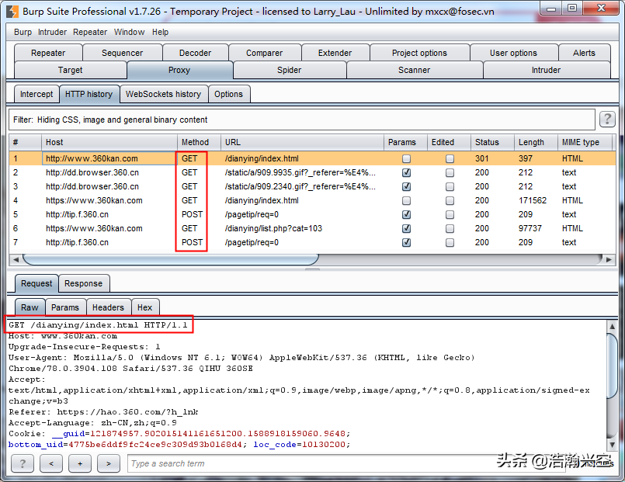
Task: Show the Response tab
Action: (84, 283)
